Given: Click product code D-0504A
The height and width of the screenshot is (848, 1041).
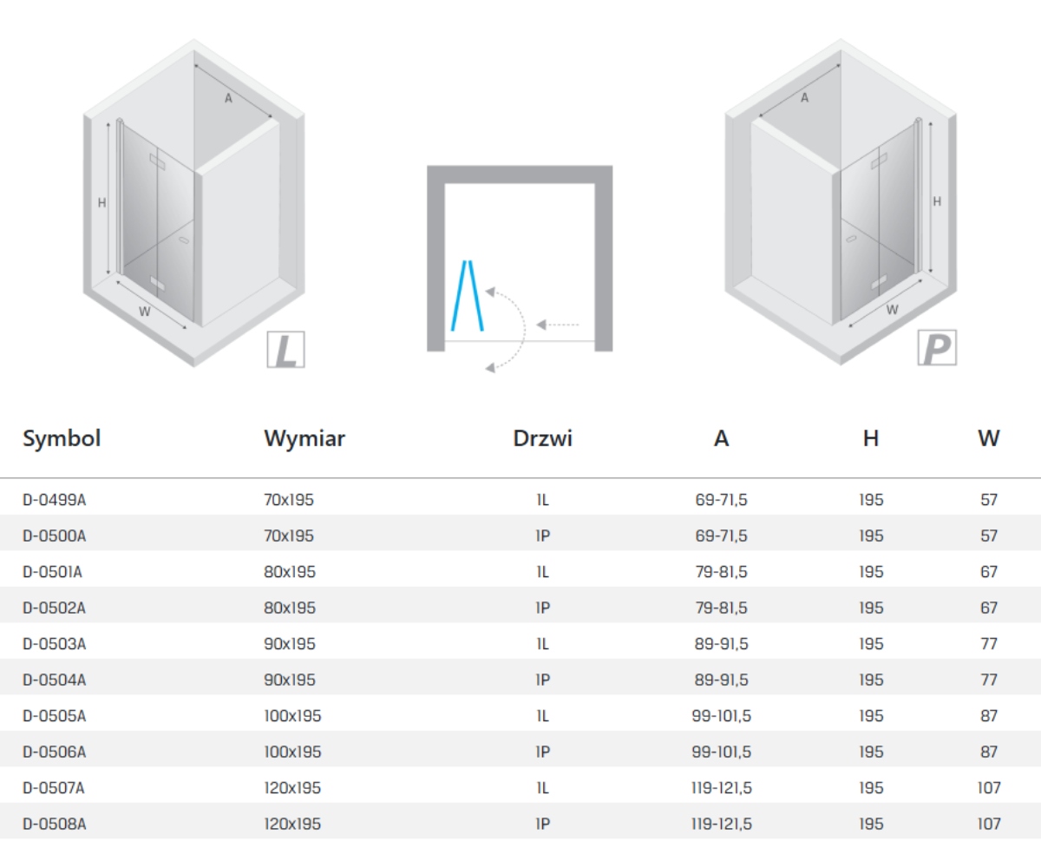Looking at the screenshot, I should (x=55, y=680).
